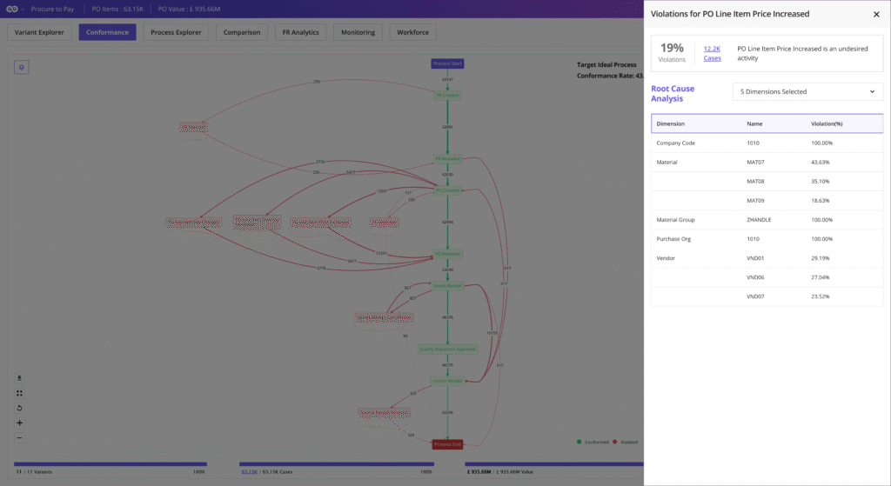891x486 pixels.
Task: Click the Variants progress bar
Action: pos(111,464)
